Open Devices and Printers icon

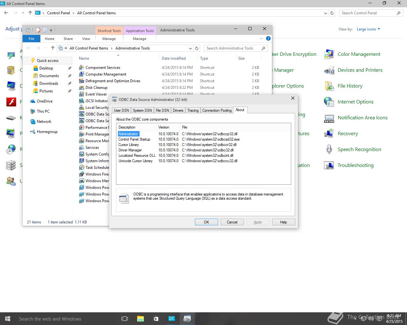click(x=329, y=70)
